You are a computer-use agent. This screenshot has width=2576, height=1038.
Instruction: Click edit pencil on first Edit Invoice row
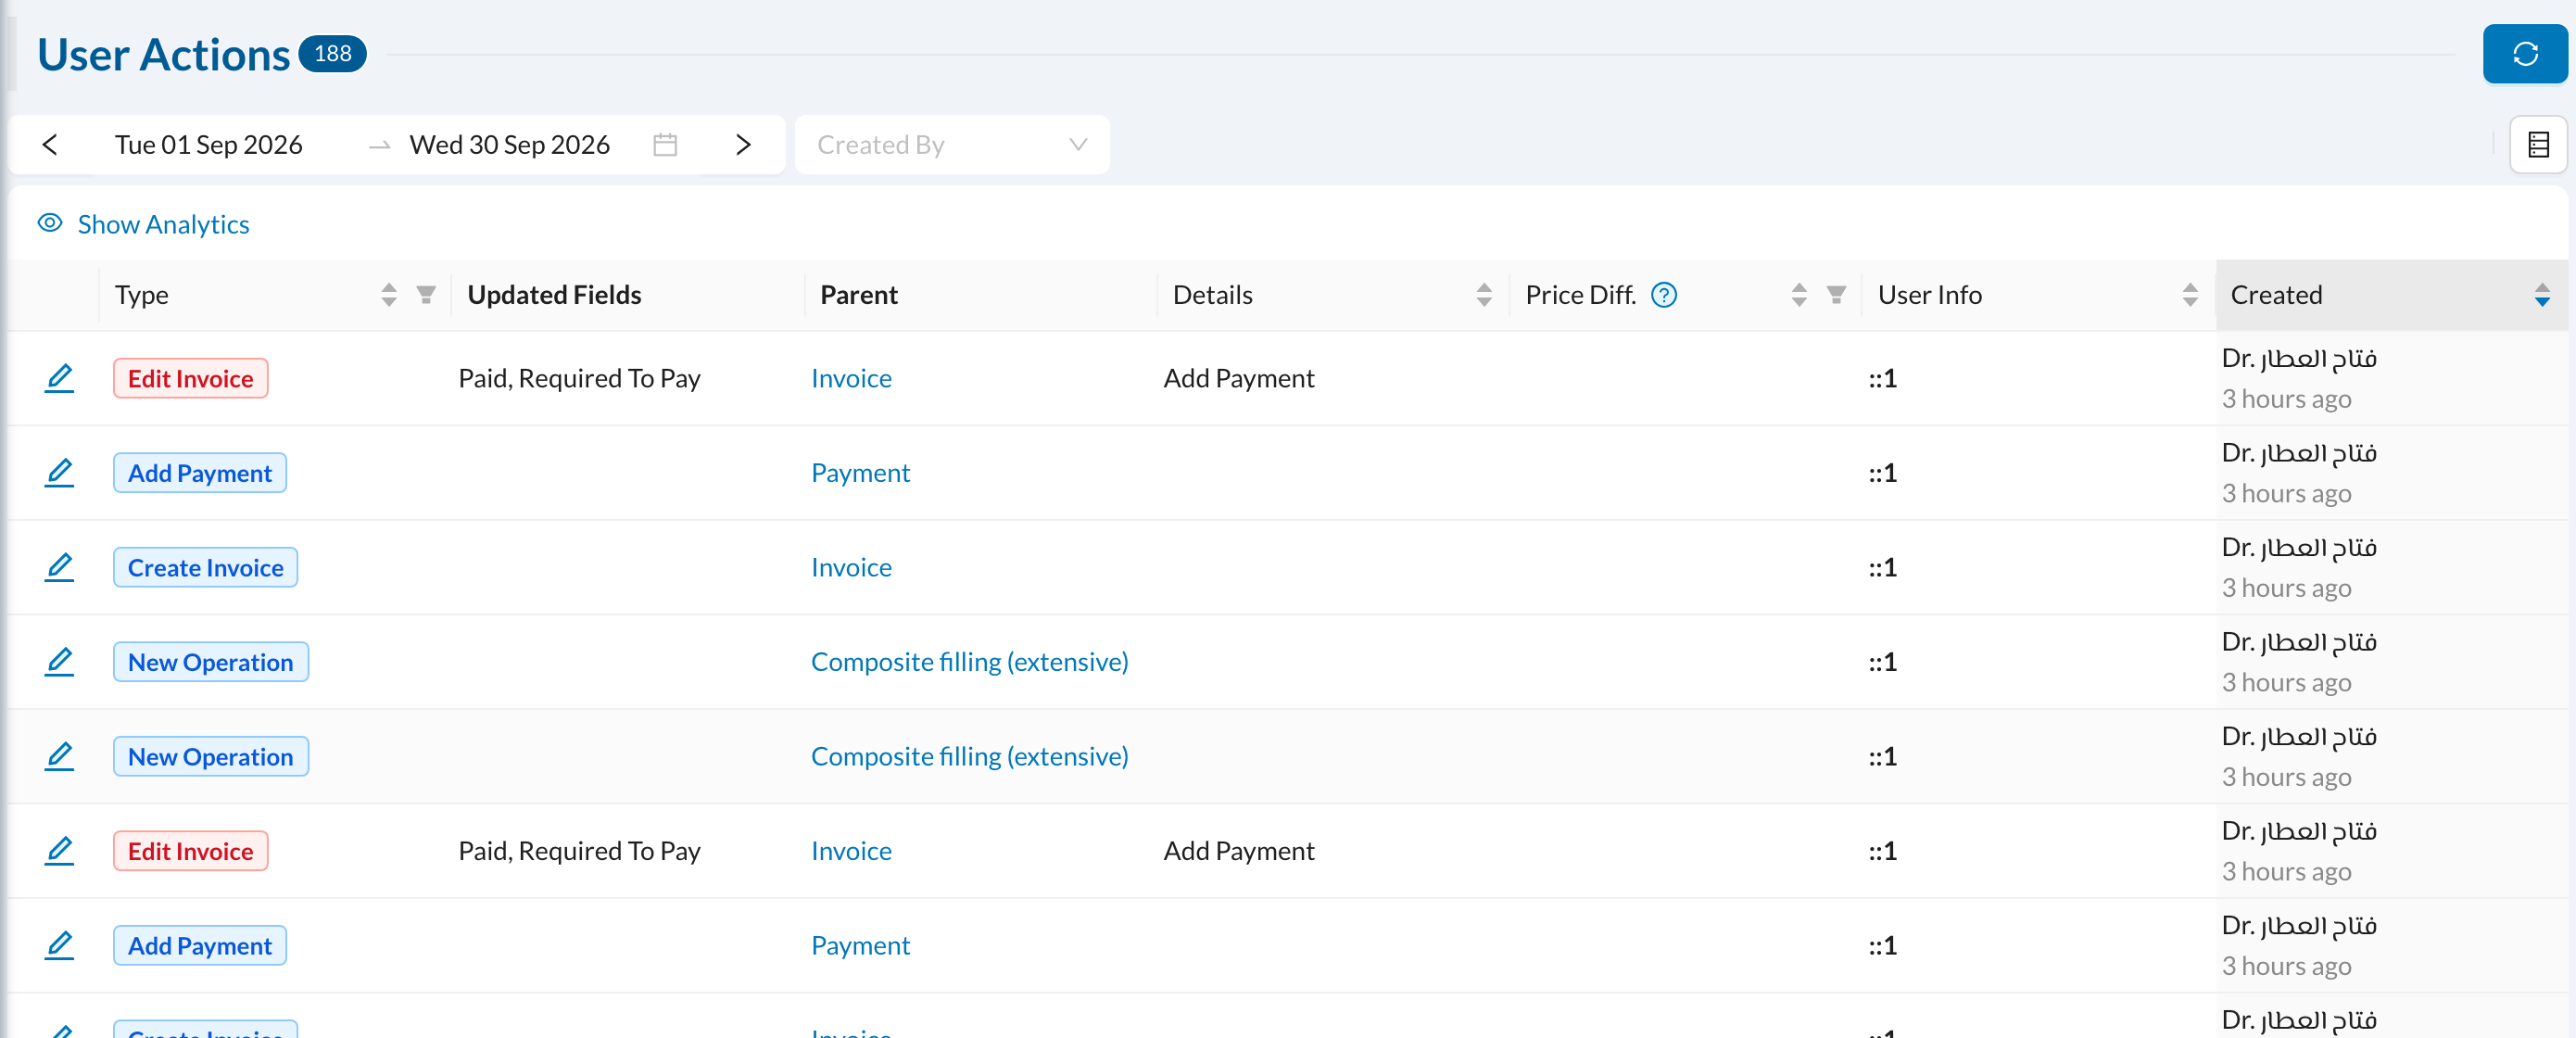pyautogui.click(x=59, y=378)
